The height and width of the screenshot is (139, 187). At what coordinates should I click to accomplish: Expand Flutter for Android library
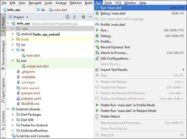click(x=13, y=125)
